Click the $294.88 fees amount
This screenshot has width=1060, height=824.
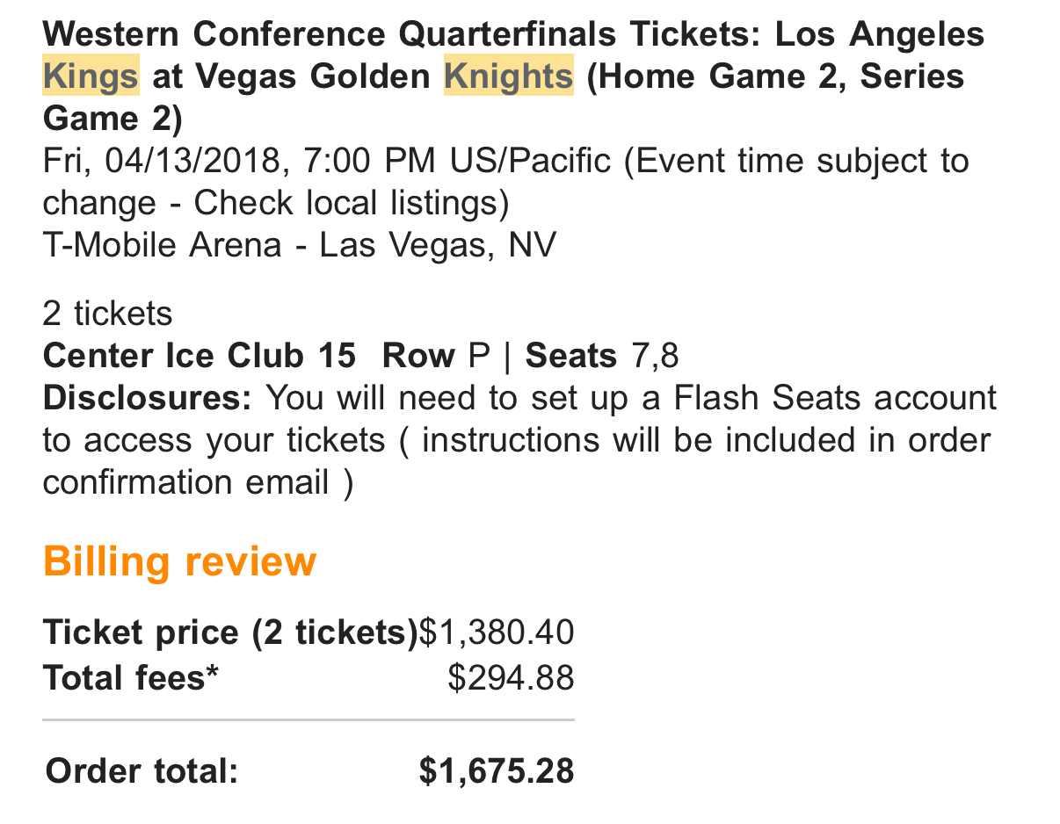pos(511,678)
